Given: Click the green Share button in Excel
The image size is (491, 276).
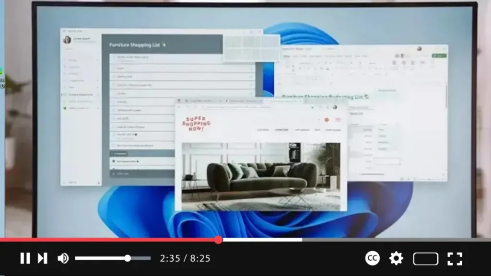Looking at the screenshot, I should pyautogui.click(x=439, y=56).
